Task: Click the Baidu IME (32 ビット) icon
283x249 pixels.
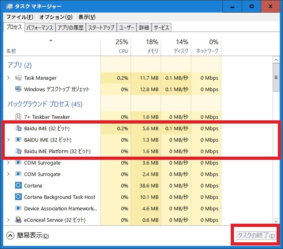Action: click(x=18, y=128)
